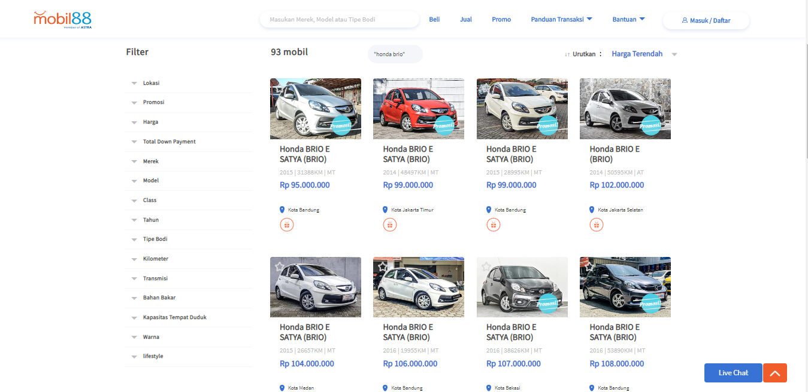Open red Brio car photo

point(419,109)
